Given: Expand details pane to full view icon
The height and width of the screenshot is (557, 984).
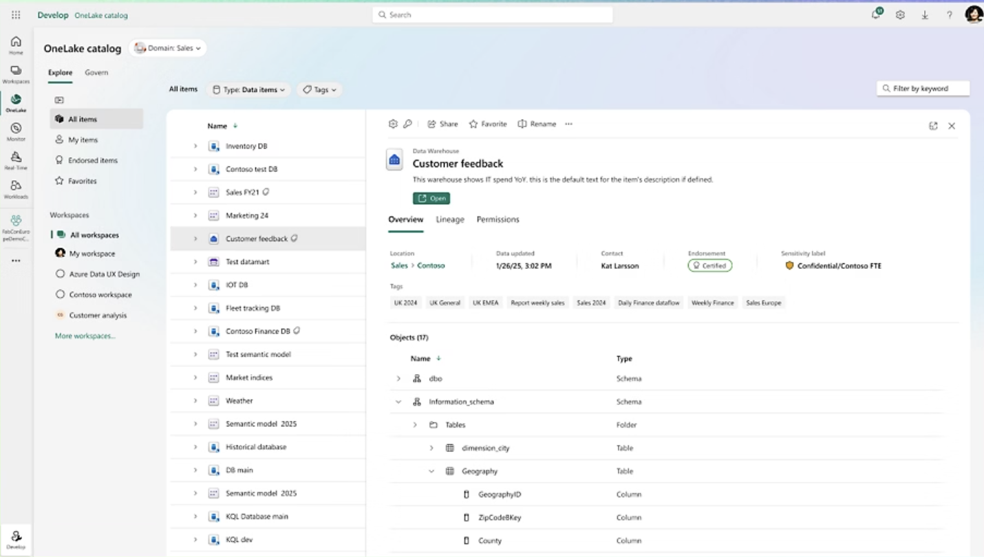Looking at the screenshot, I should pyautogui.click(x=933, y=126).
